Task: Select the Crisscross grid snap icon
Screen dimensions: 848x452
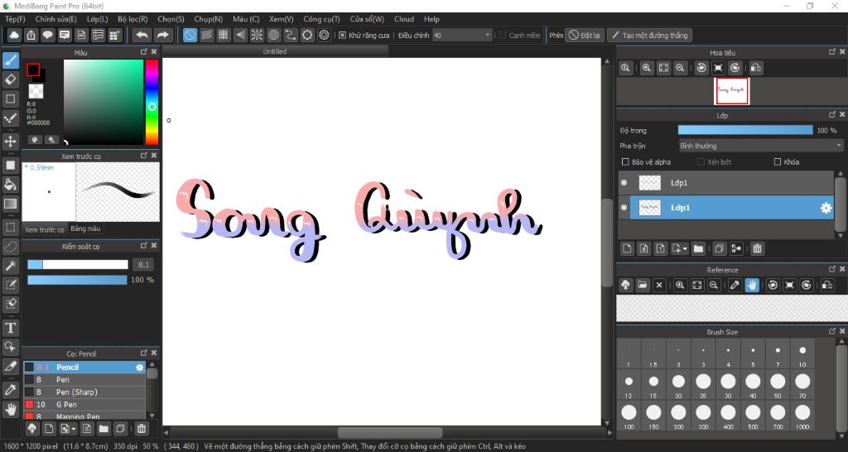Action: coord(224,35)
